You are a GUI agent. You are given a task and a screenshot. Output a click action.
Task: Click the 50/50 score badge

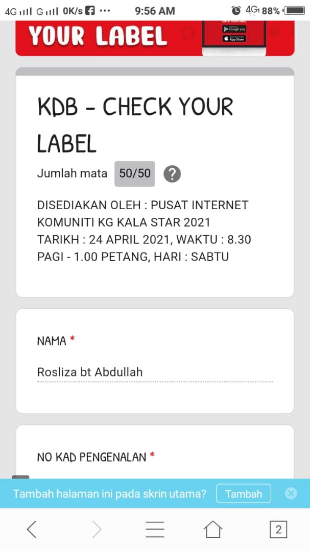[x=135, y=173]
